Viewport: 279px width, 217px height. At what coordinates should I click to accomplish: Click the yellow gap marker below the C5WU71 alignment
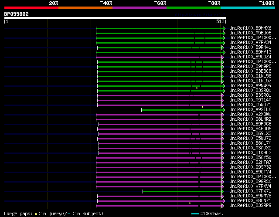pyautogui.click(x=202, y=107)
